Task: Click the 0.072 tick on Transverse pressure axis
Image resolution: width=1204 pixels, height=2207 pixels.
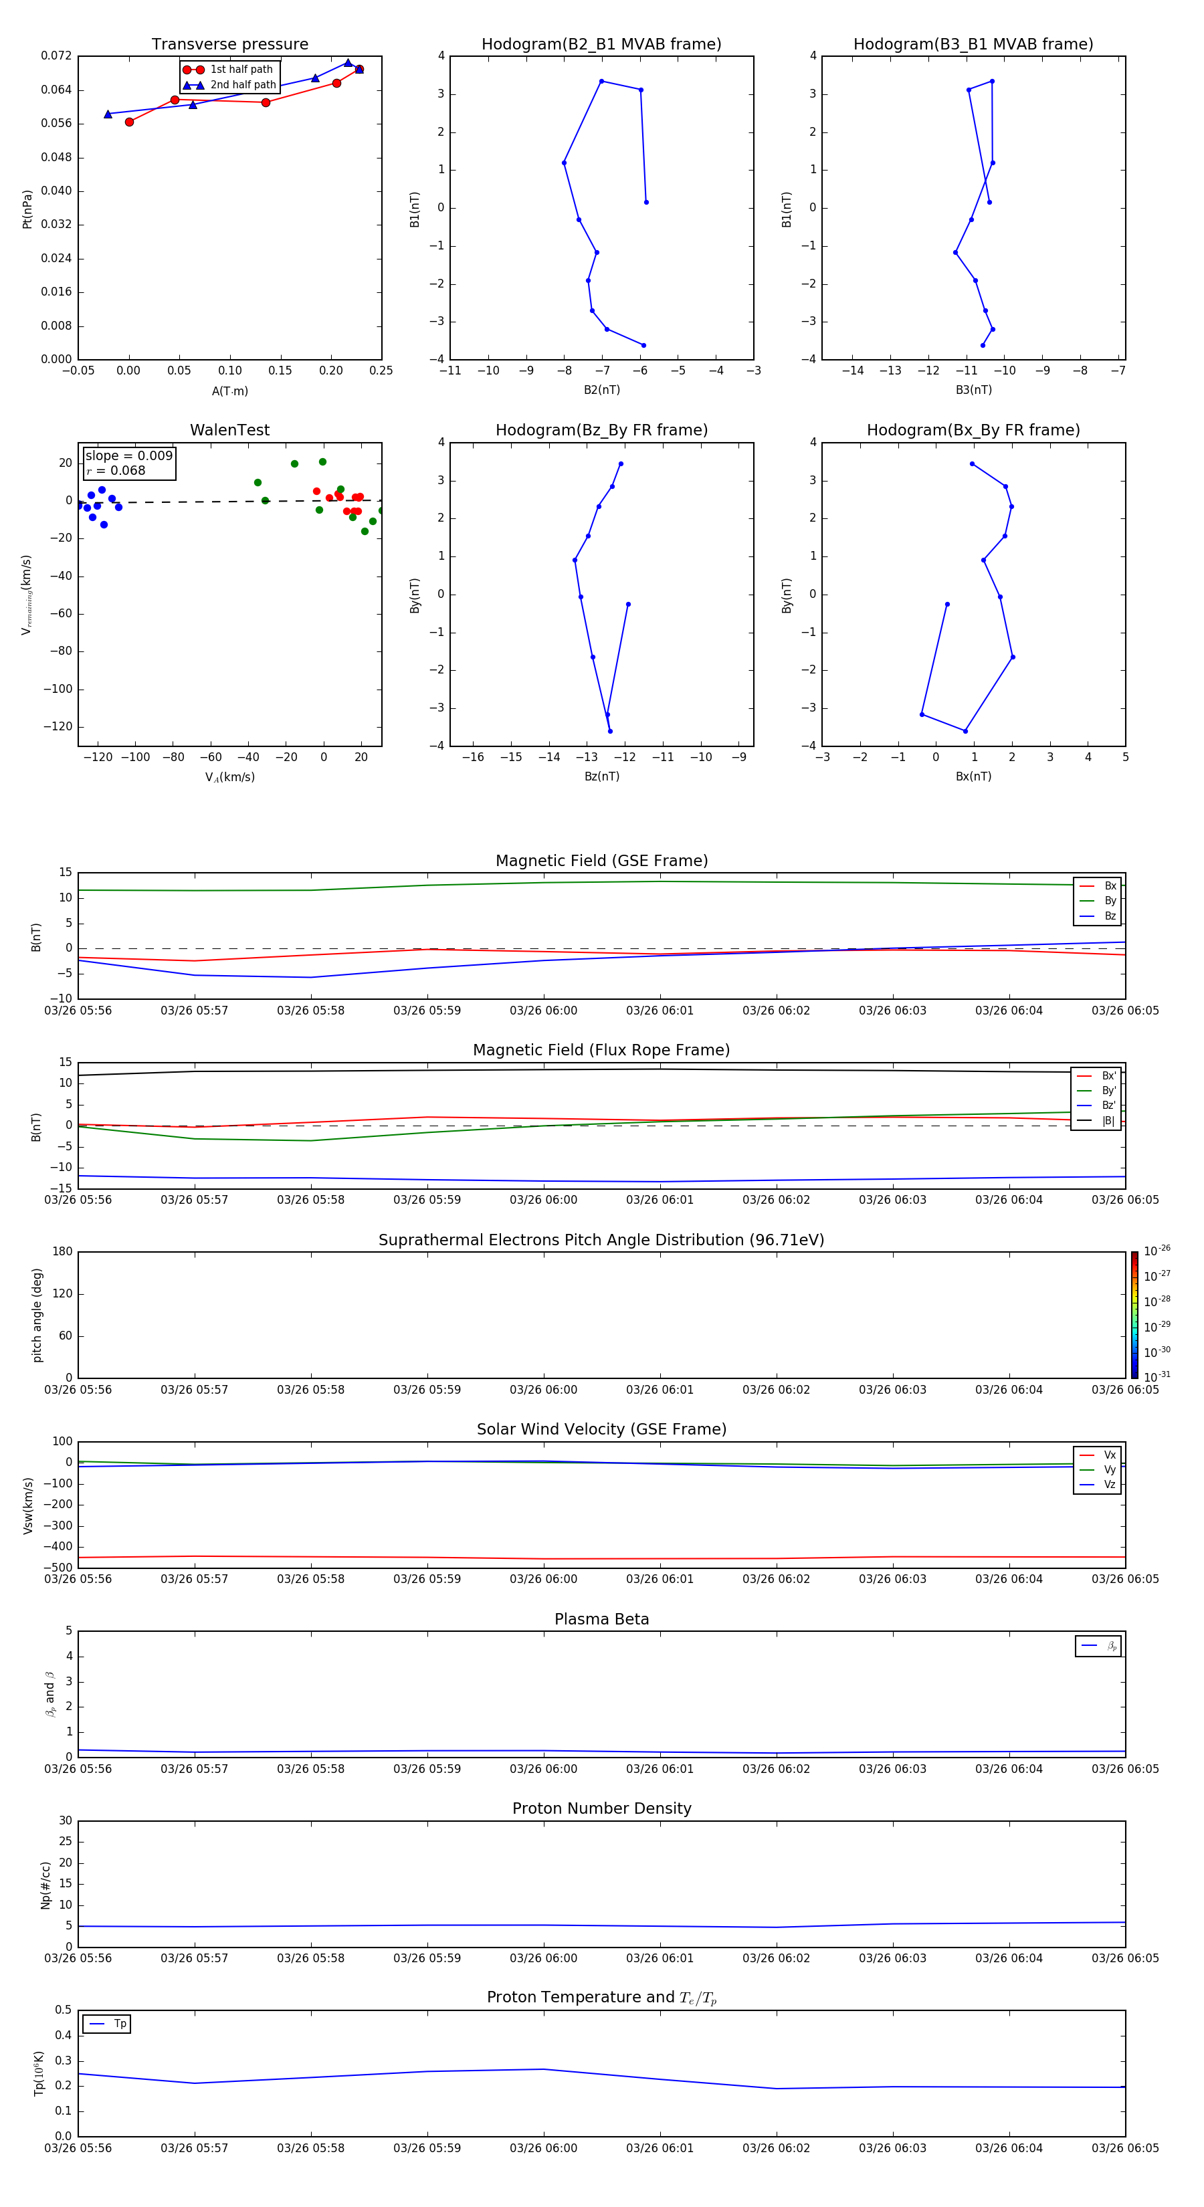Action: [x=57, y=56]
